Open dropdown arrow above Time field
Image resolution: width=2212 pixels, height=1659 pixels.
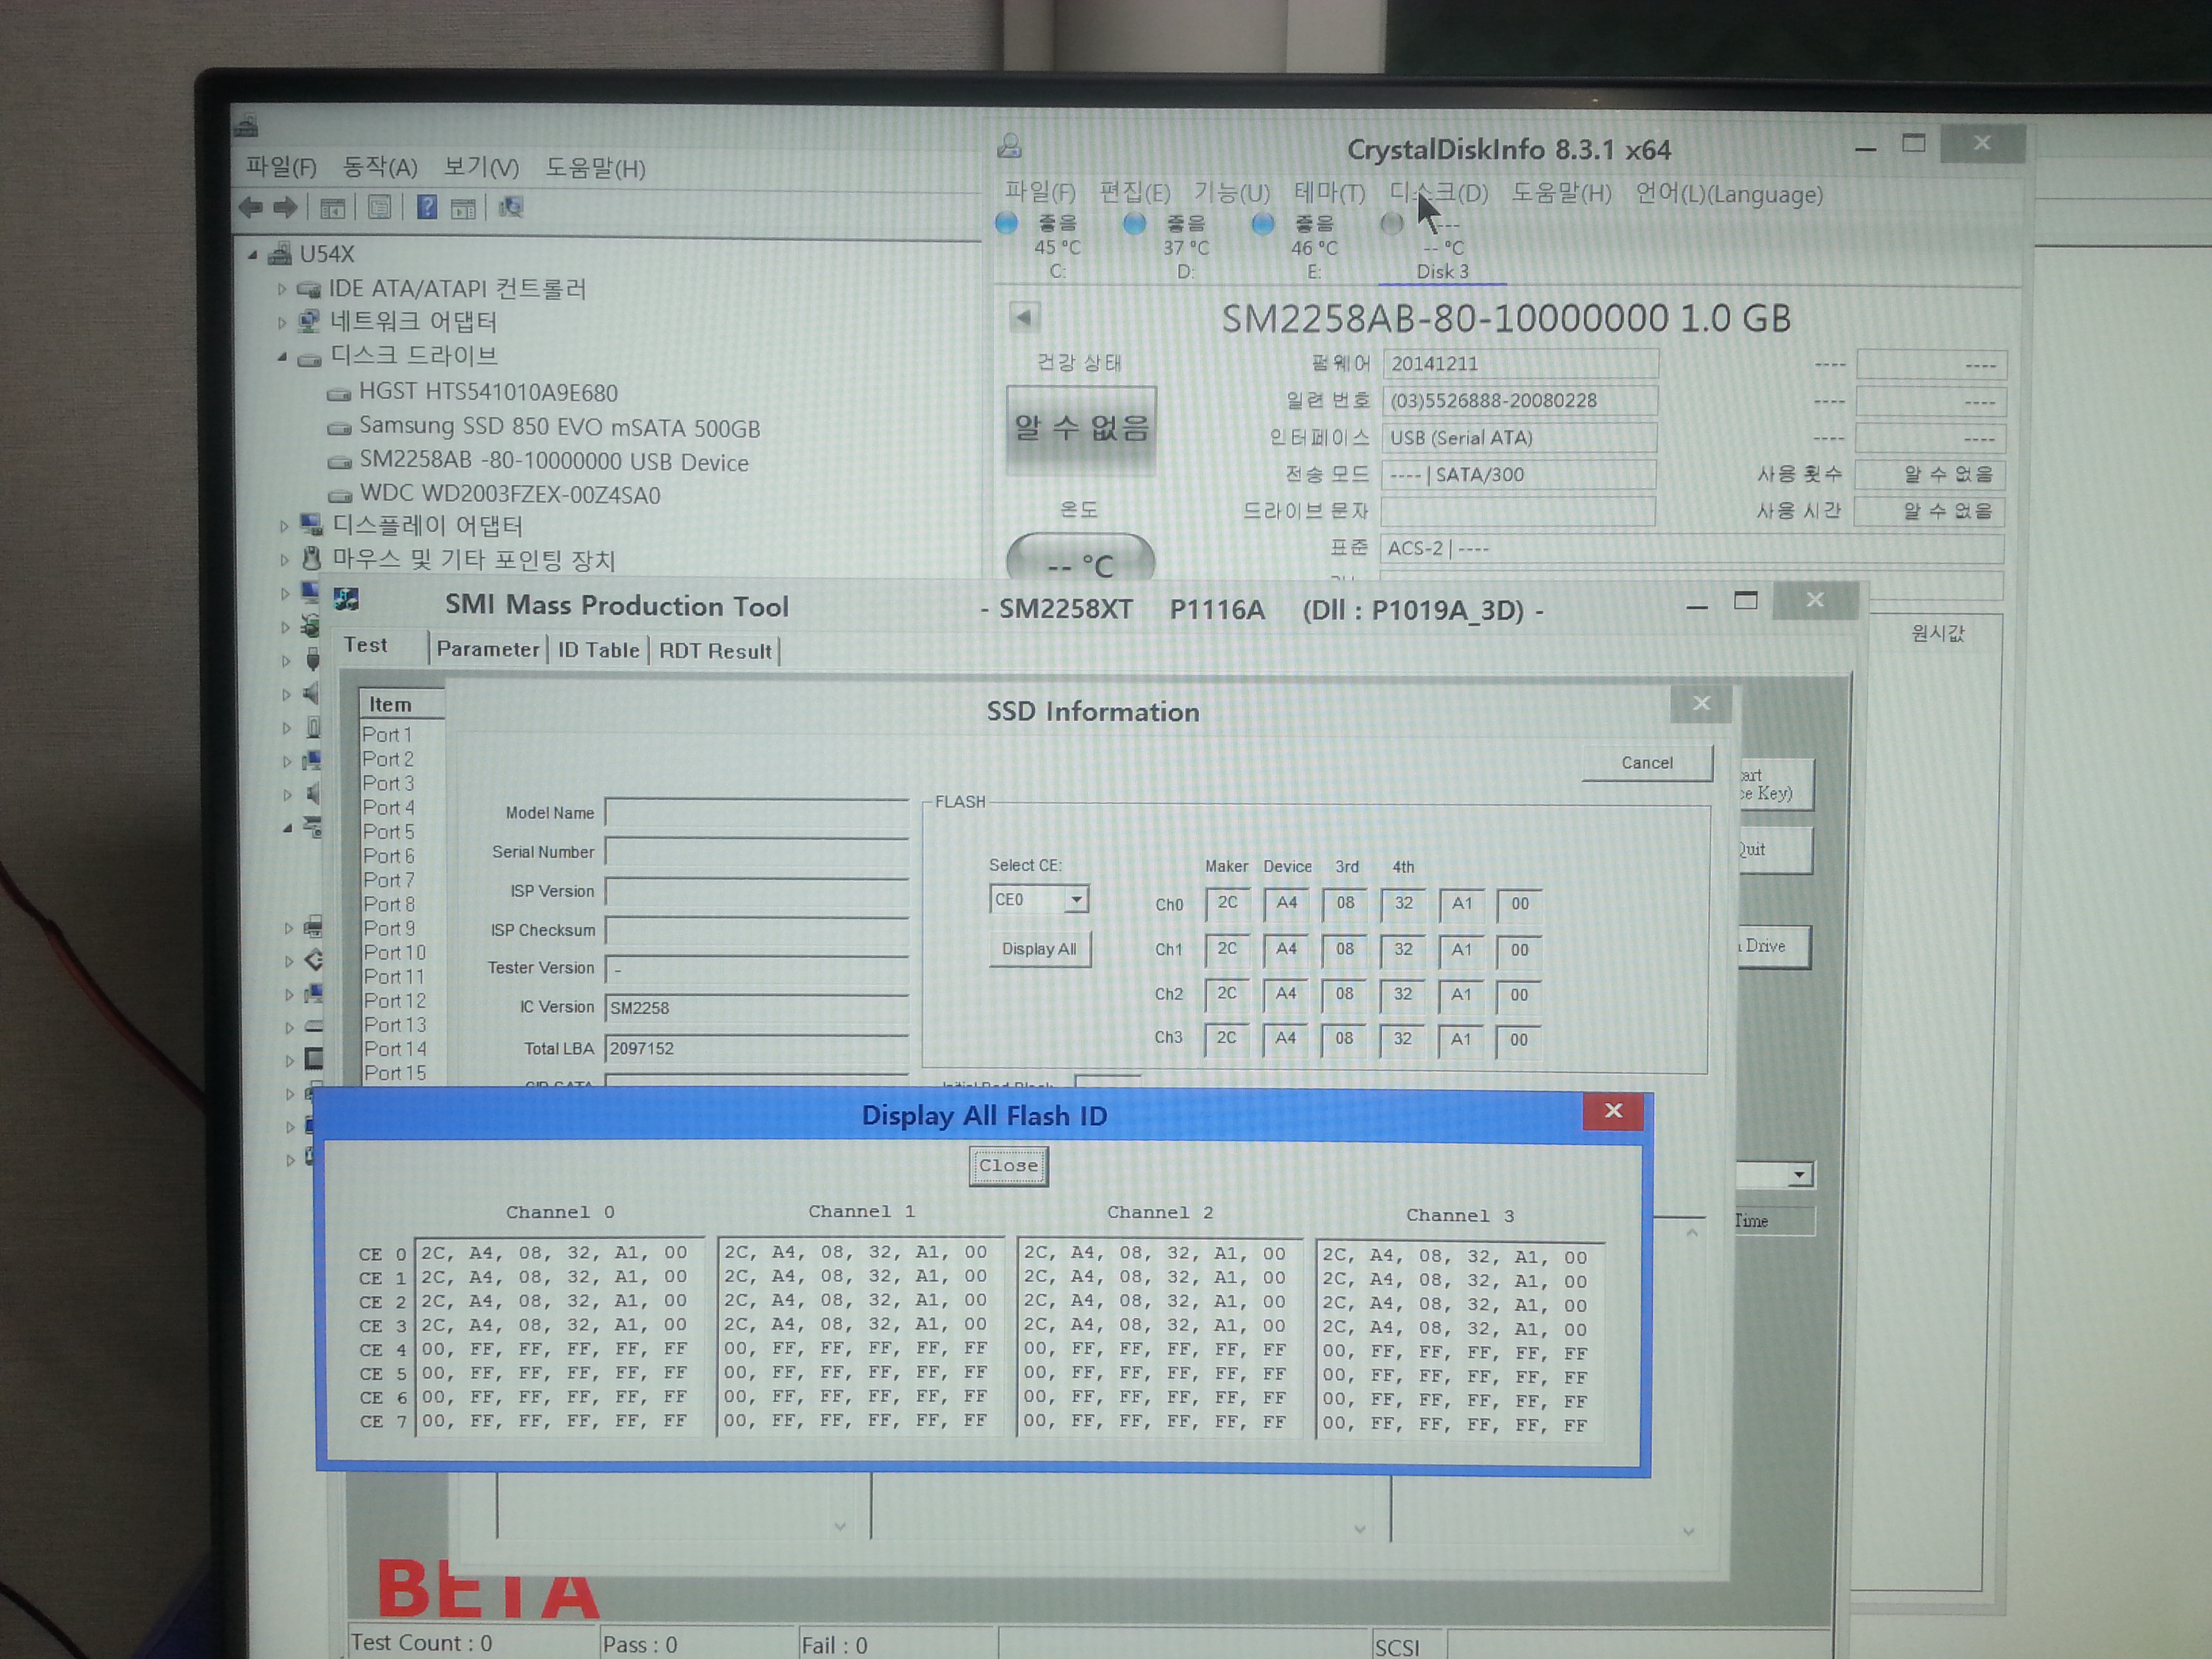click(1799, 1175)
